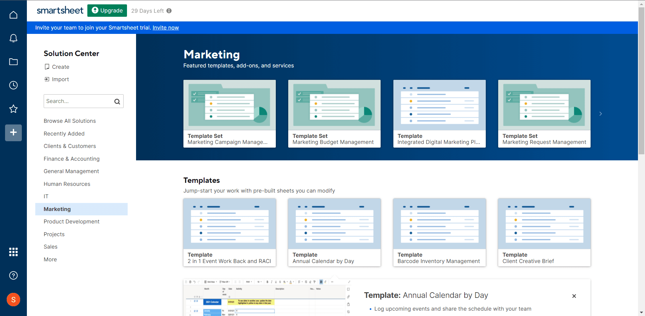Click the green Upgrade button
The width and height of the screenshot is (645, 316).
click(x=107, y=10)
